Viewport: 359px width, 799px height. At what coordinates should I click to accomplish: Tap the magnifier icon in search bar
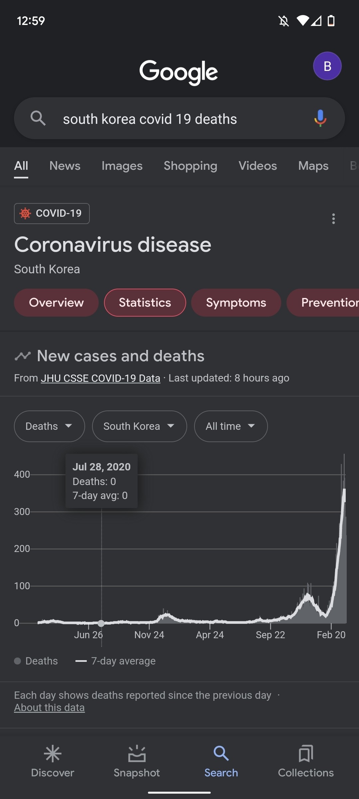coord(38,118)
